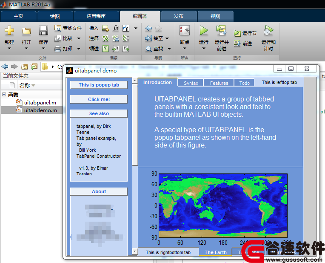Click the green Run (运行) button
Viewport: 325px width, 263px height.
(204, 31)
